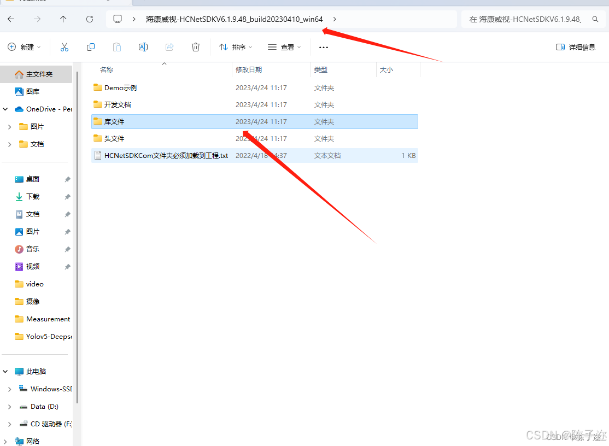Open the Data (D:) drive
Image resolution: width=609 pixels, height=446 pixels.
[38, 407]
